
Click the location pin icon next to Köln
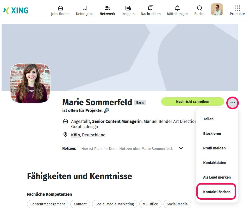(x=65, y=135)
